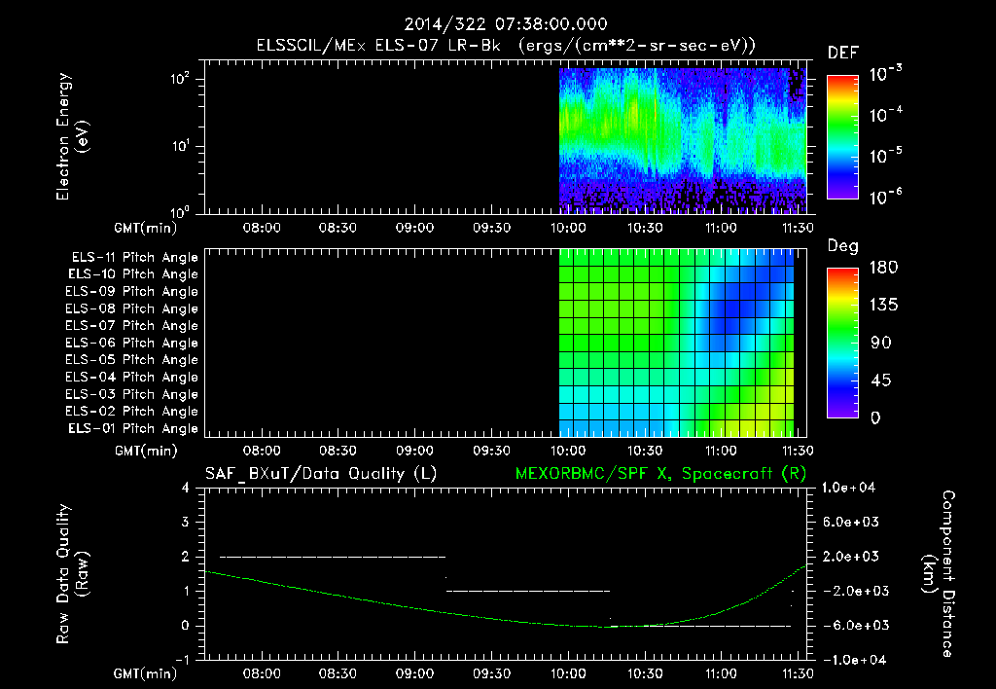Click the 45 value on Deg scale
The height and width of the screenshot is (689, 996).
click(881, 381)
